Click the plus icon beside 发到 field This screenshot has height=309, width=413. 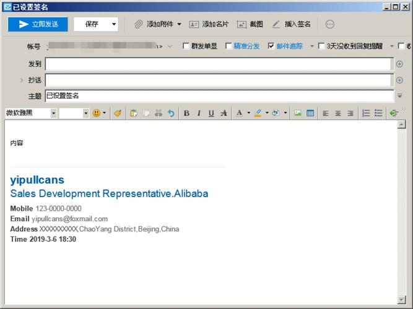click(x=399, y=64)
